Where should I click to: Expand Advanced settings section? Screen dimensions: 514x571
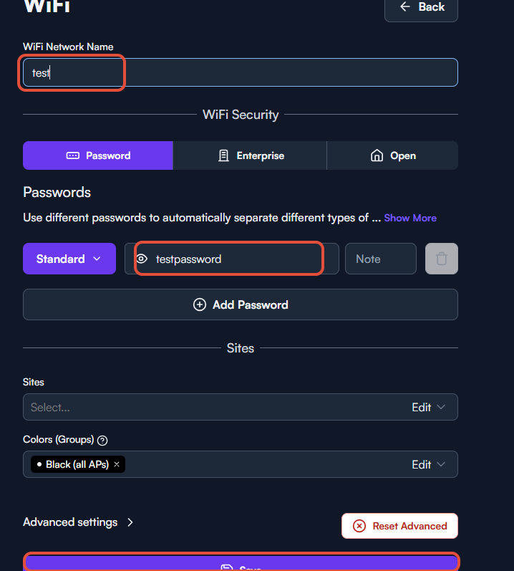(x=78, y=522)
